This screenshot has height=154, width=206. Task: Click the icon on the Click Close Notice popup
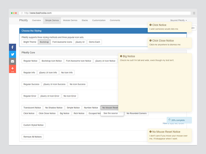[150, 40]
